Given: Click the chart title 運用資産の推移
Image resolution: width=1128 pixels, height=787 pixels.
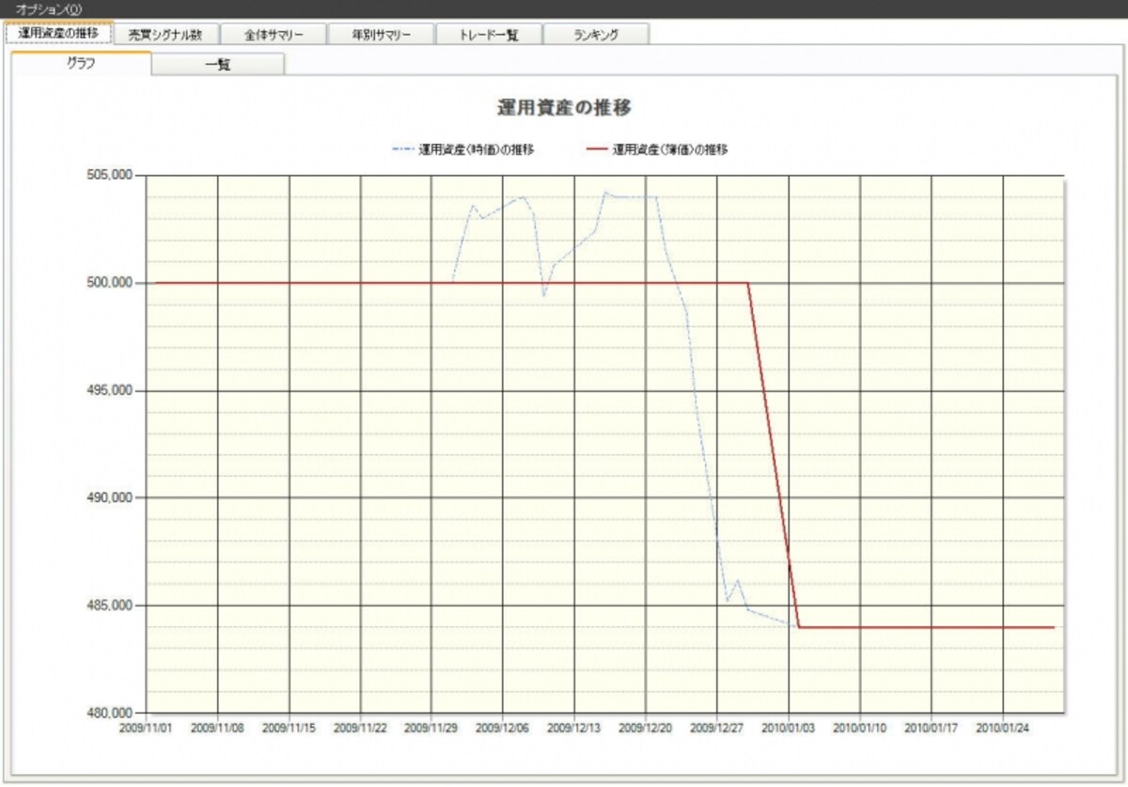Looking at the screenshot, I should [564, 108].
